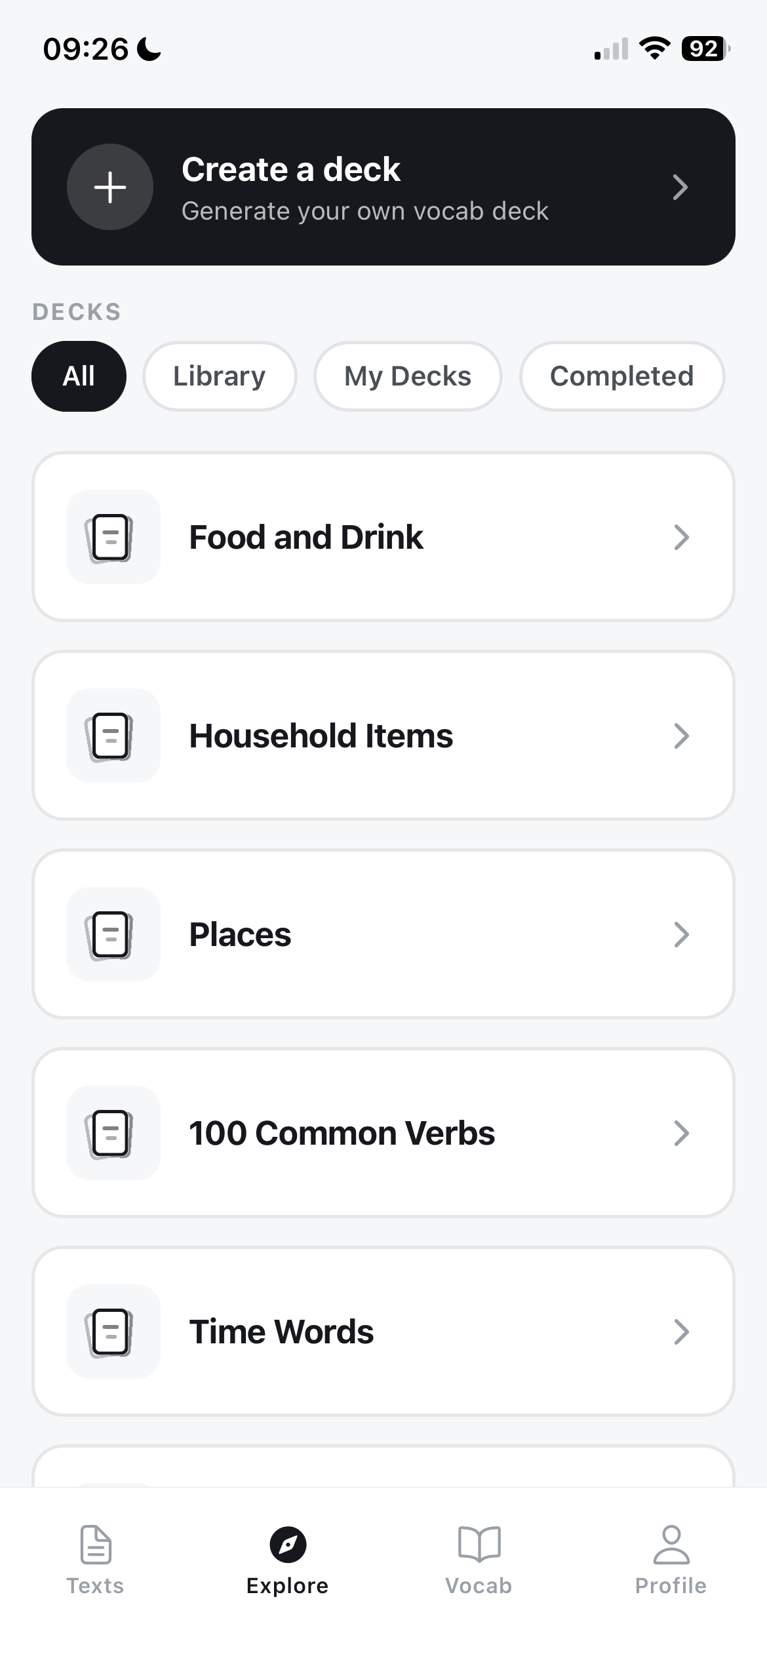Filter decks by Completed
Screen dimensions: 767x1660
click(x=622, y=376)
